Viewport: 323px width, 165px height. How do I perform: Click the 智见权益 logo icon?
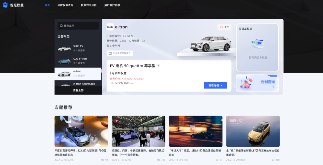(x=5, y=5)
